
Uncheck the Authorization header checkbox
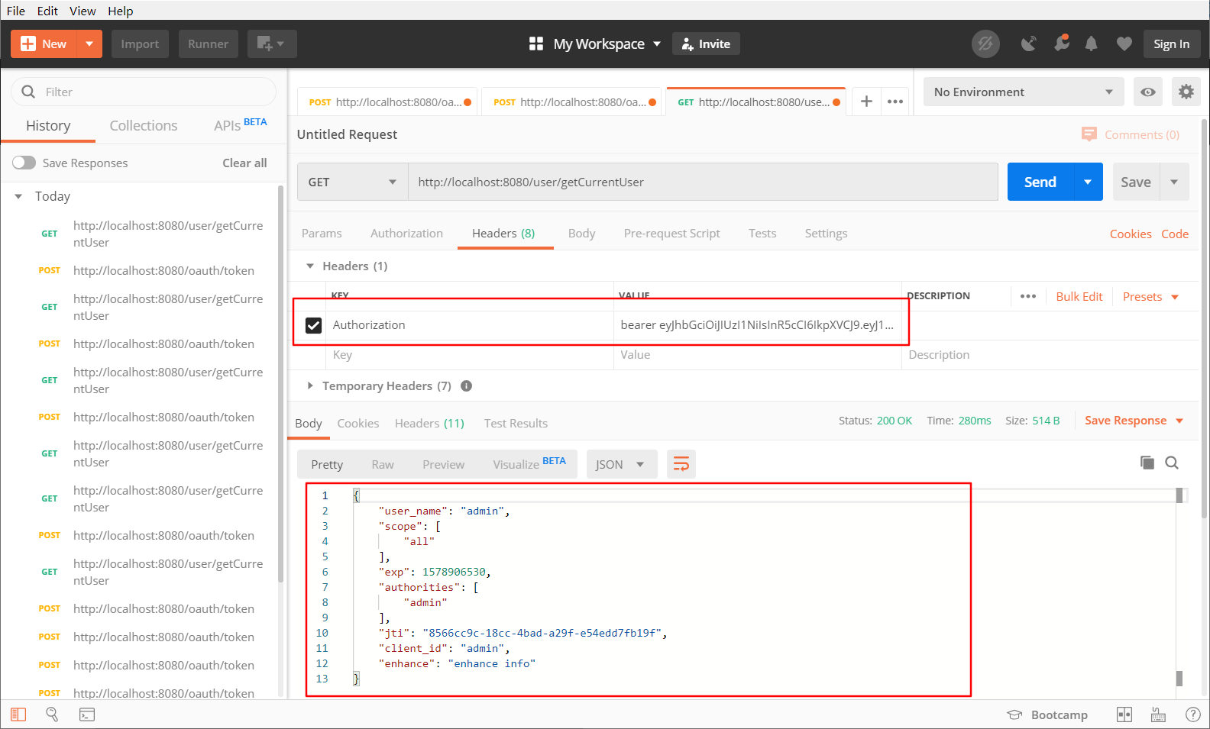(313, 325)
